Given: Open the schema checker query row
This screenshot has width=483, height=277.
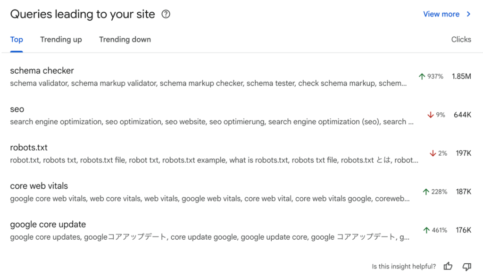Looking at the screenshot, I should [x=42, y=71].
